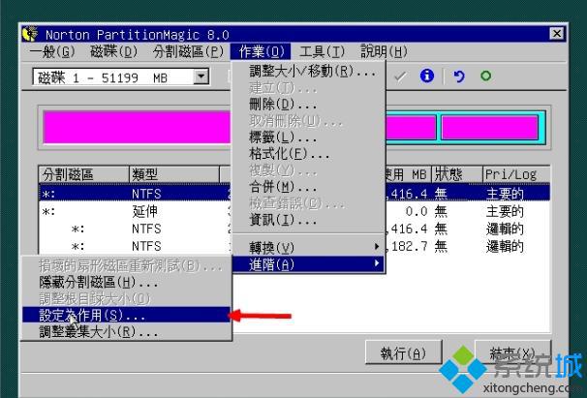Close the PartitionMagic window
This screenshot has width=587, height=398.
557,34
